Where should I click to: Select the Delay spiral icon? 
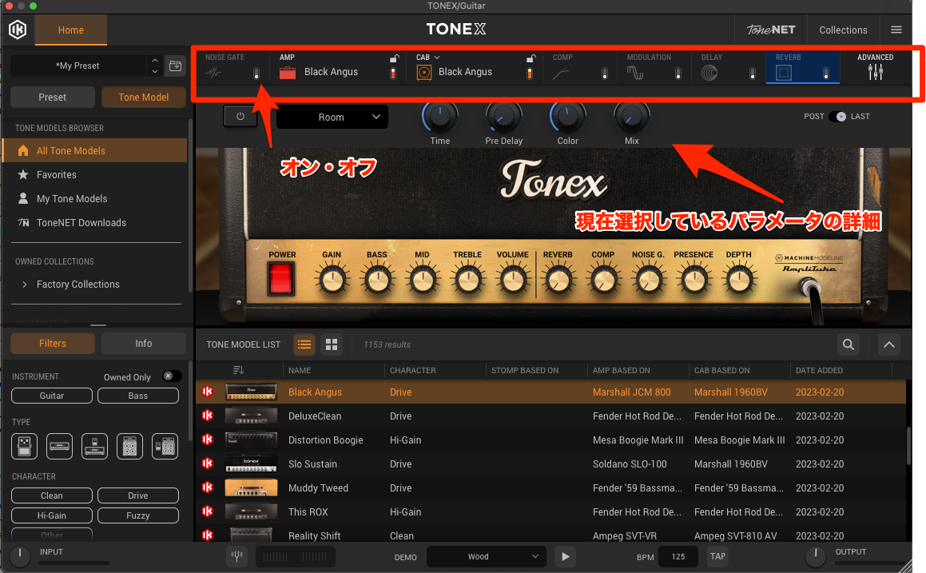click(x=709, y=73)
